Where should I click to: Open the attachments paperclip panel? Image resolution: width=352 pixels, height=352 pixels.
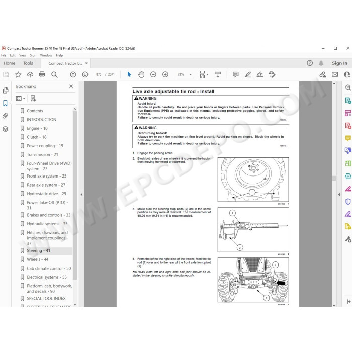point(5,116)
